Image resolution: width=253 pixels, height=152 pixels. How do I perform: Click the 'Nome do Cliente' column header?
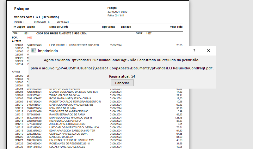coord(59,27)
